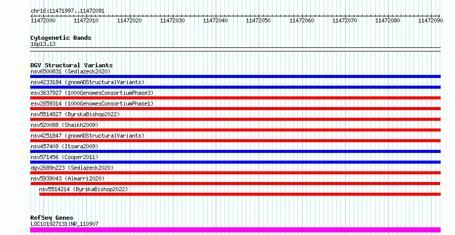Select the red bar under esv2659314
This screenshot has height=235, width=455.
click(x=235, y=109)
